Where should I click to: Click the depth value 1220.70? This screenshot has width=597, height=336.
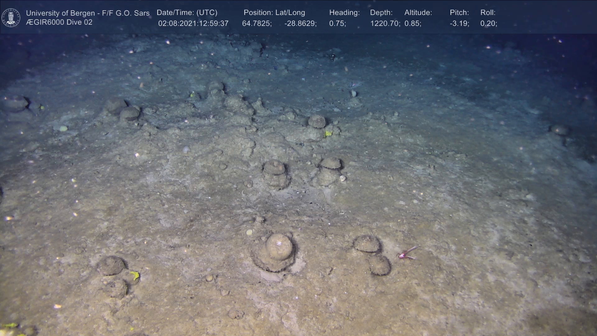(x=385, y=24)
